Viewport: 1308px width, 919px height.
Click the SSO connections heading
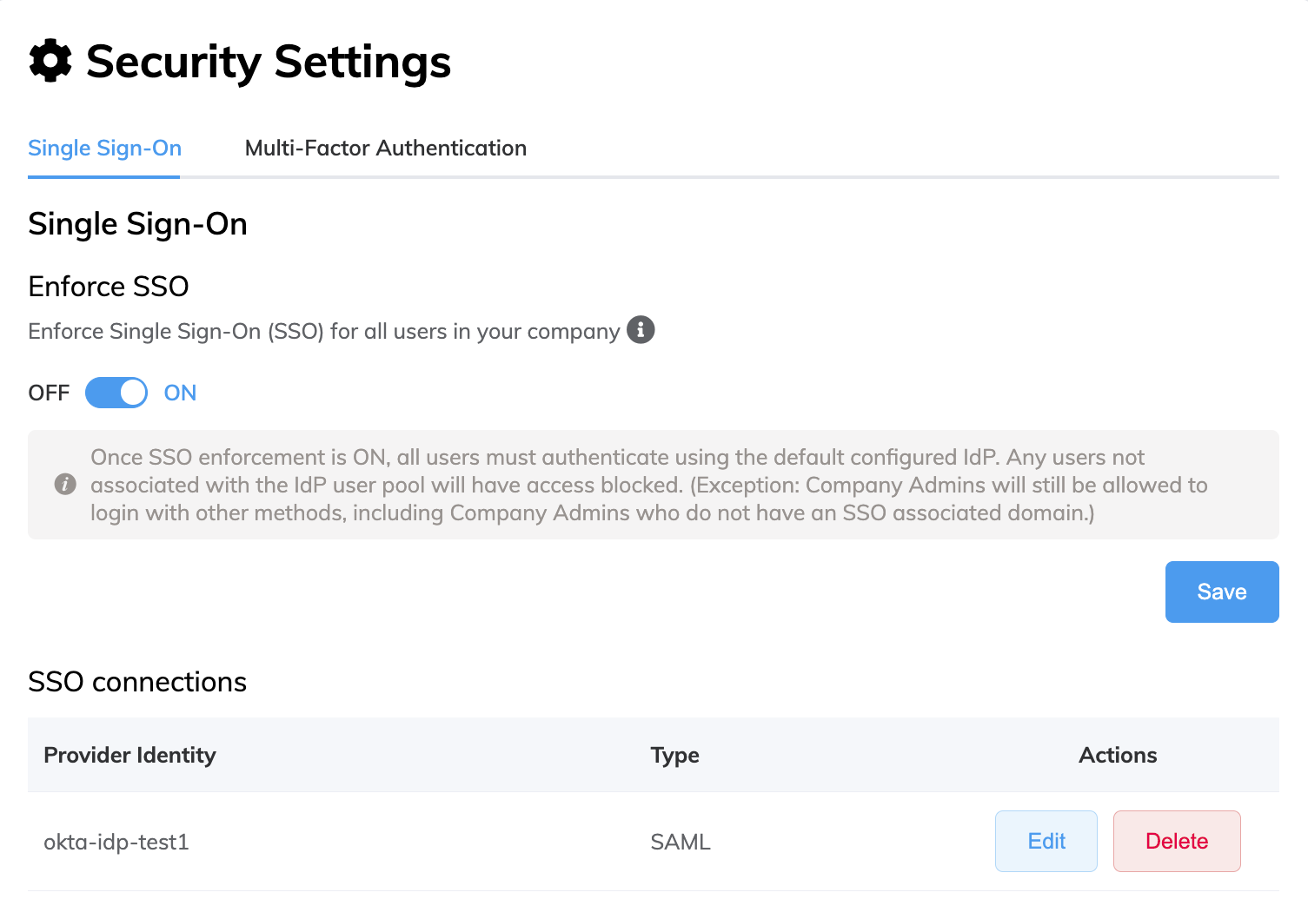click(x=137, y=682)
